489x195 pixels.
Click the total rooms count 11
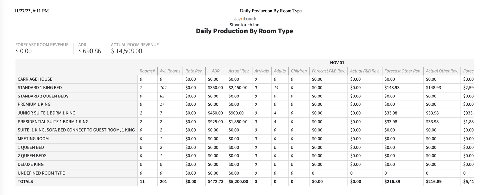[x=142, y=182]
